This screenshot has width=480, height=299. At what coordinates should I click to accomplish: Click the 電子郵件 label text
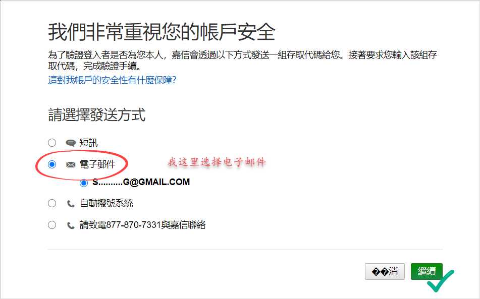click(97, 164)
